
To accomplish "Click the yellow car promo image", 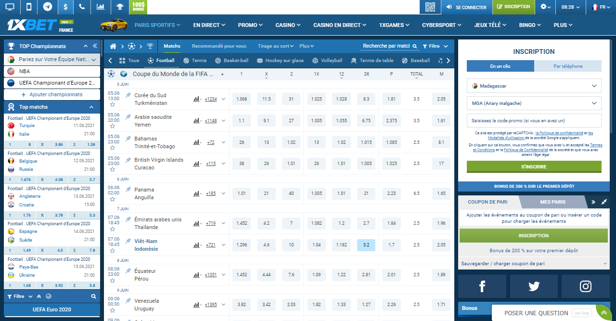I will (x=114, y=25).
